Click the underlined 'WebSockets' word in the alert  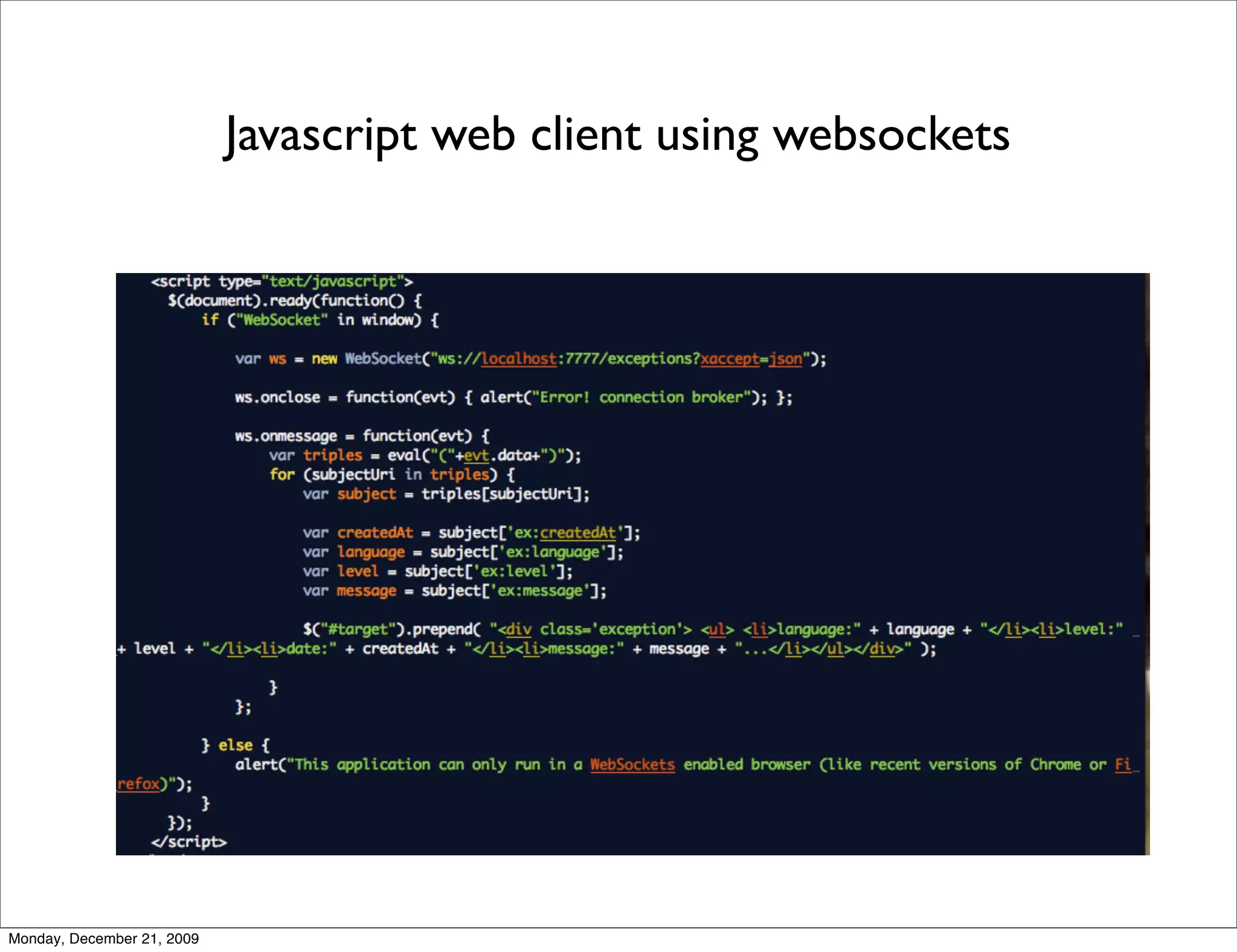click(x=632, y=765)
